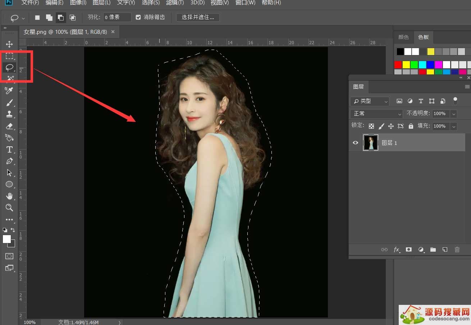Screen dimensions: 471x325
Task: Create a new layer group
Action: (433, 250)
